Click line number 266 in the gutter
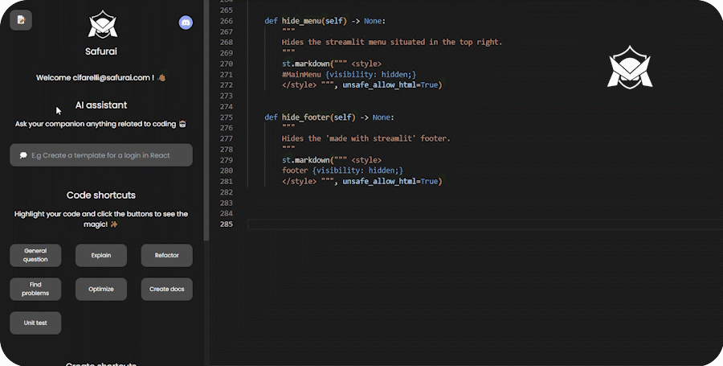 point(225,21)
